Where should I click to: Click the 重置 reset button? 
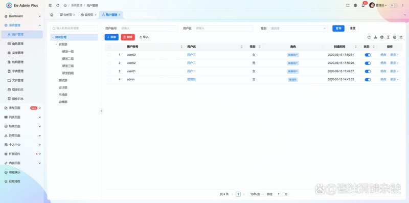[x=353, y=28]
